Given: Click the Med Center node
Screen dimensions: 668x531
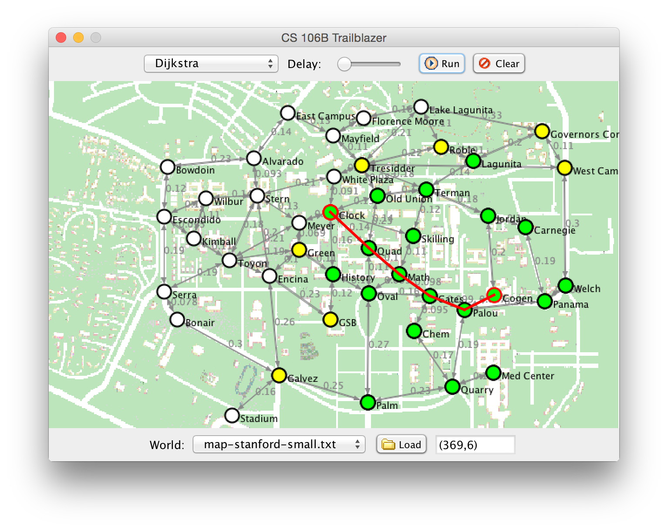Looking at the screenshot, I should coord(493,373).
